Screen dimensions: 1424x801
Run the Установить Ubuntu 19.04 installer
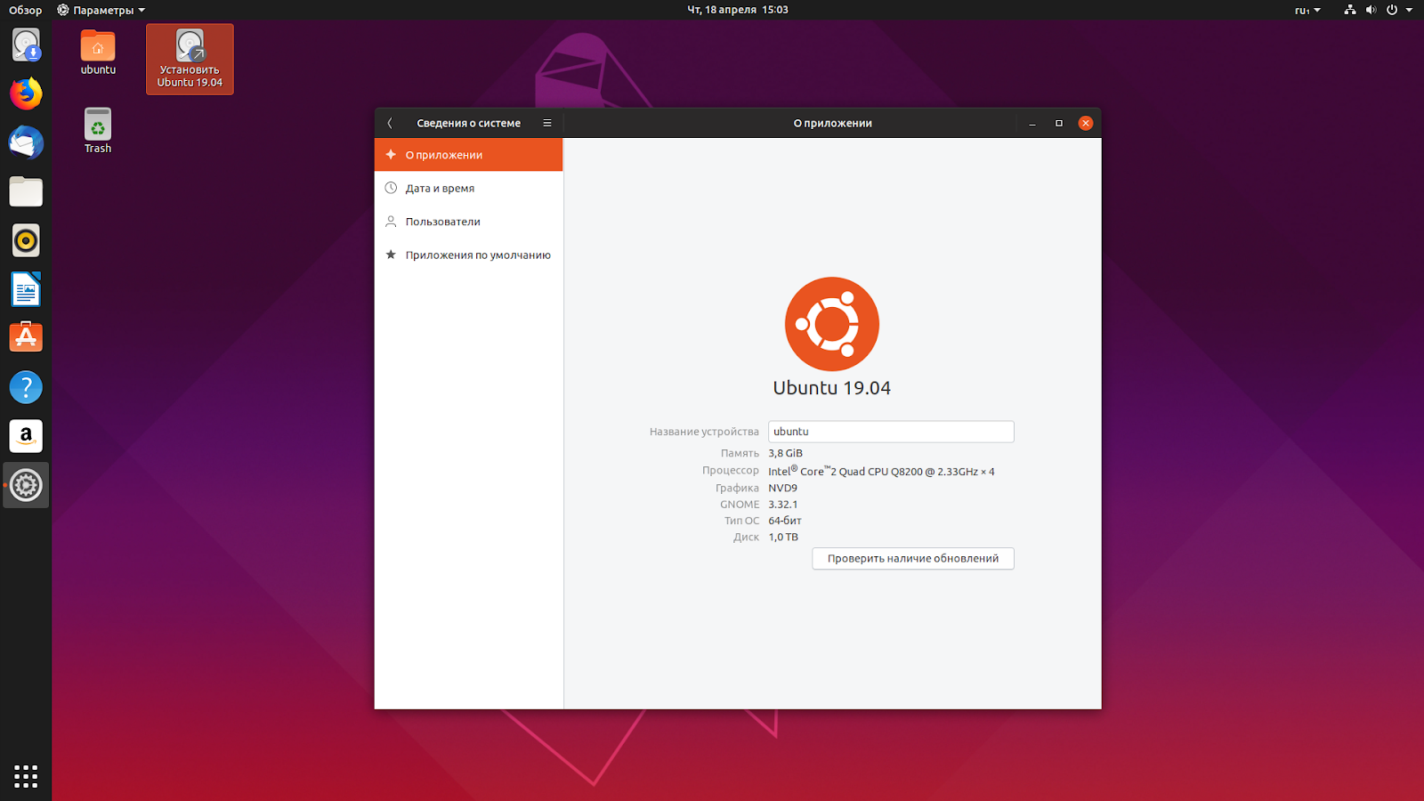(x=189, y=59)
